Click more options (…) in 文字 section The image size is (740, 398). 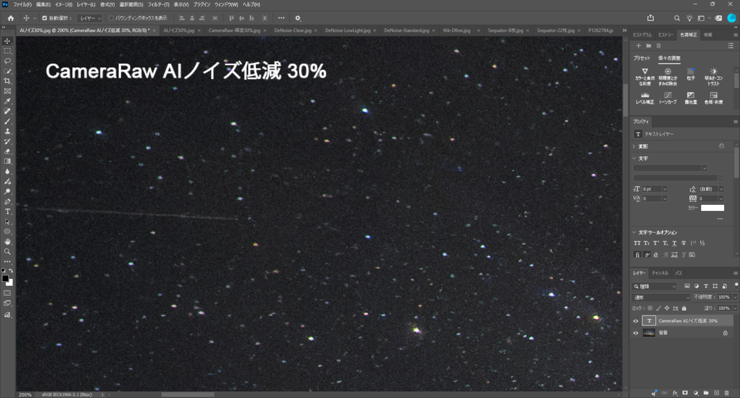[720, 218]
